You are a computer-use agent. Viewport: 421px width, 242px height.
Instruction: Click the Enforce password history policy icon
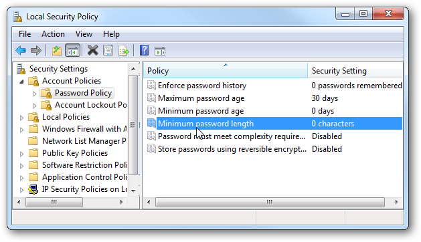(151, 86)
